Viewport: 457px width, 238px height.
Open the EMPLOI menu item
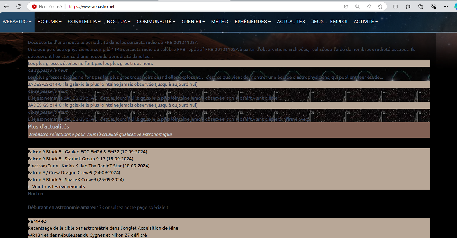pos(339,22)
